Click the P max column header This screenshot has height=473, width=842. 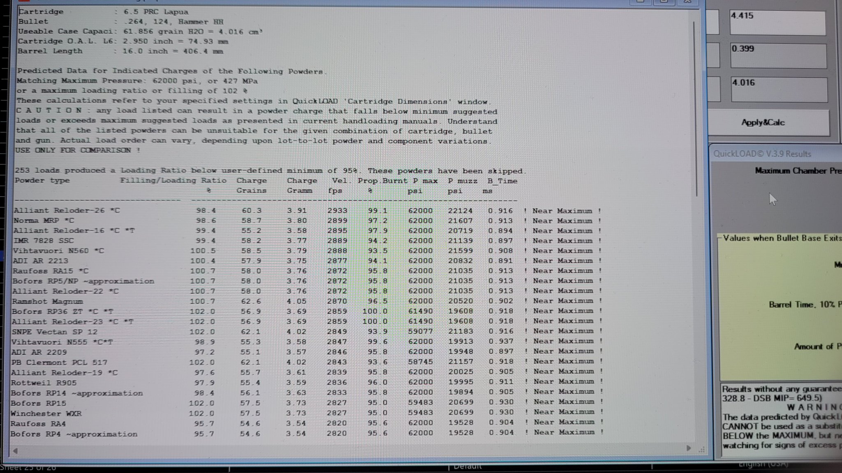coord(425,181)
